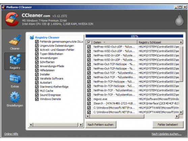Click the Registry Cleaner heading icon

[x=32, y=37]
